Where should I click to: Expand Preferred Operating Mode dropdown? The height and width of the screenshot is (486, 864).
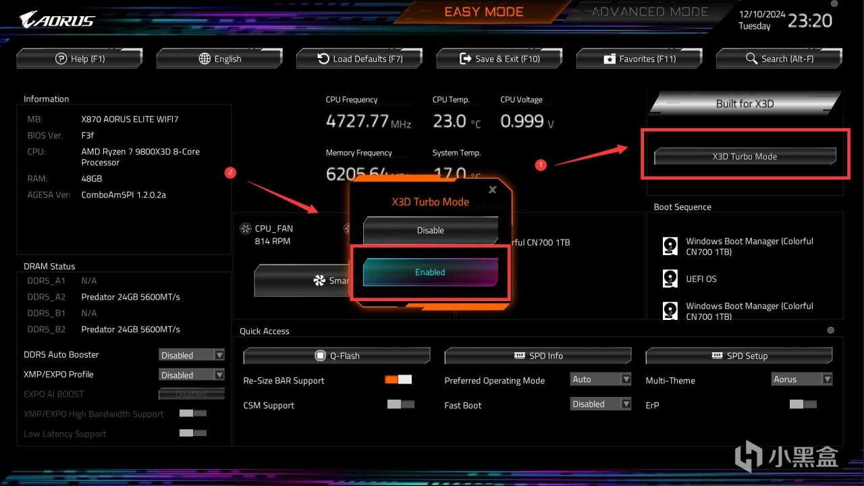point(601,379)
